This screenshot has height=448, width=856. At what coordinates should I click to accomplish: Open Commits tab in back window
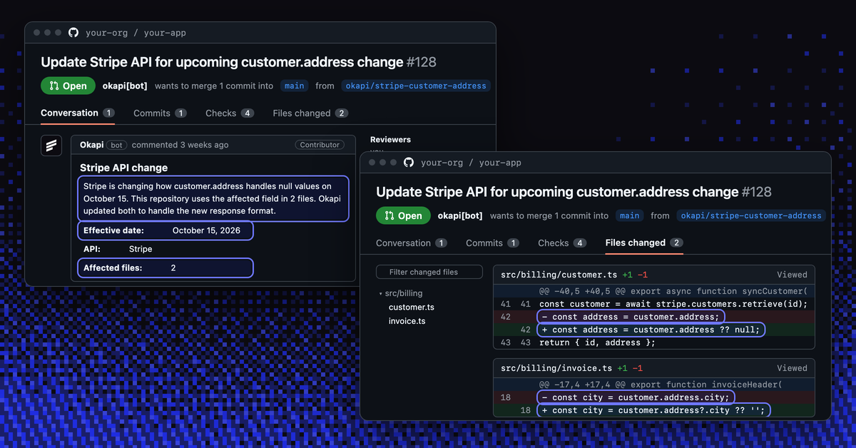[160, 113]
